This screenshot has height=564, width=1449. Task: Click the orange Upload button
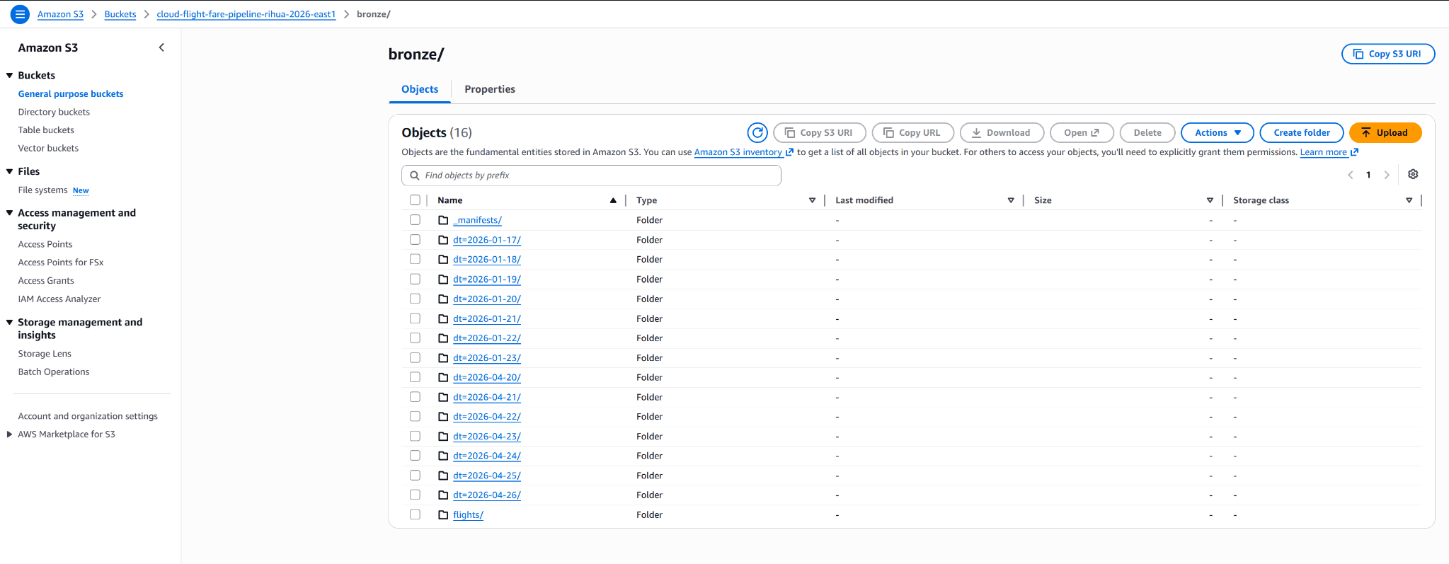click(x=1385, y=132)
